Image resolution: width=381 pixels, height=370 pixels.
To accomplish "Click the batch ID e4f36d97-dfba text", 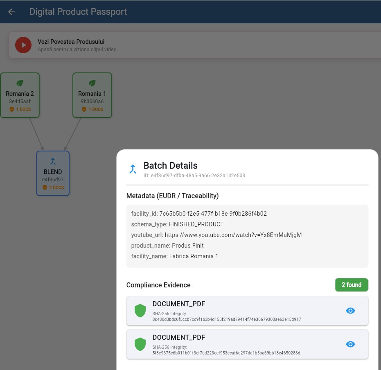I will (x=194, y=176).
